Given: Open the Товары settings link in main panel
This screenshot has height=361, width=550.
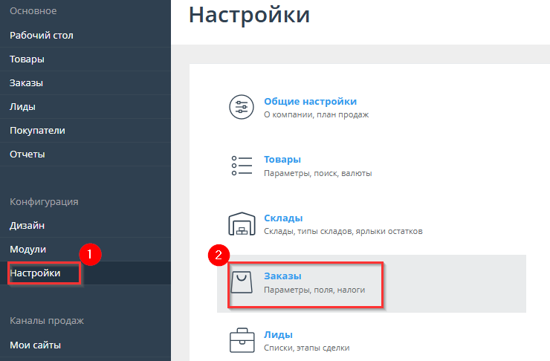Looking at the screenshot, I should [282, 160].
